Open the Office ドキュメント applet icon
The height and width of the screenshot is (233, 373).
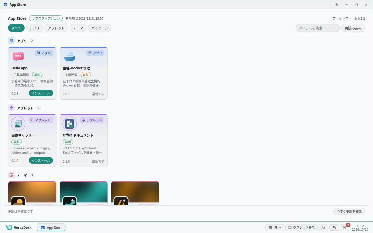coord(69,124)
